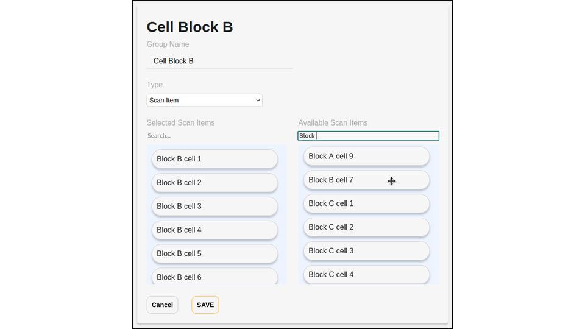Choose Block B cell 3 item
The width and height of the screenshot is (585, 329).
[214, 207]
